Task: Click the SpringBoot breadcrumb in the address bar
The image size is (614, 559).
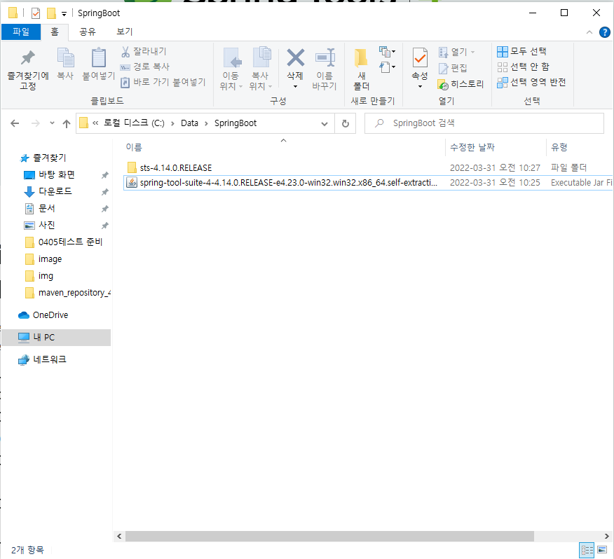Action: click(236, 123)
